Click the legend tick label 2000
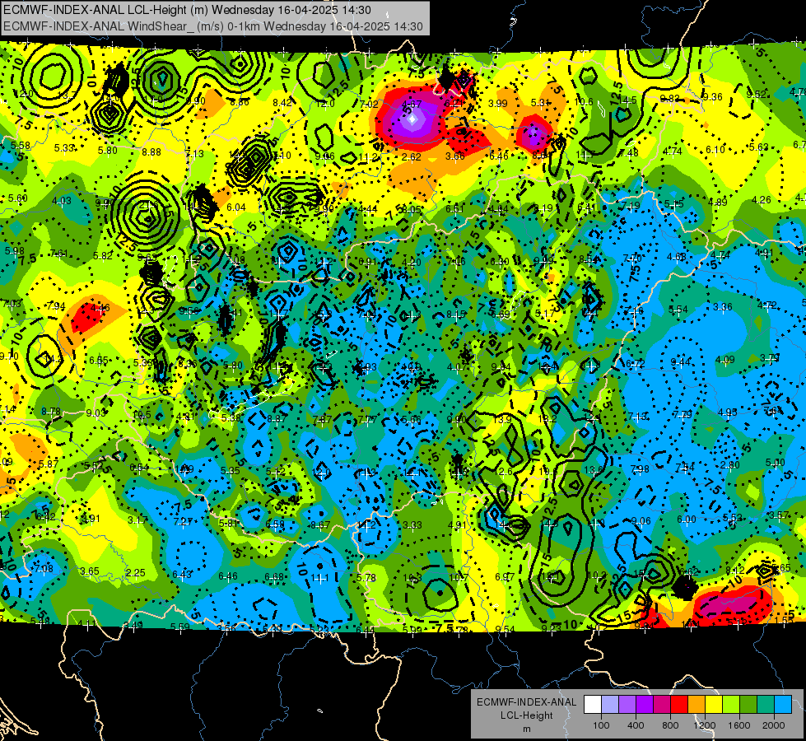 click(x=774, y=725)
